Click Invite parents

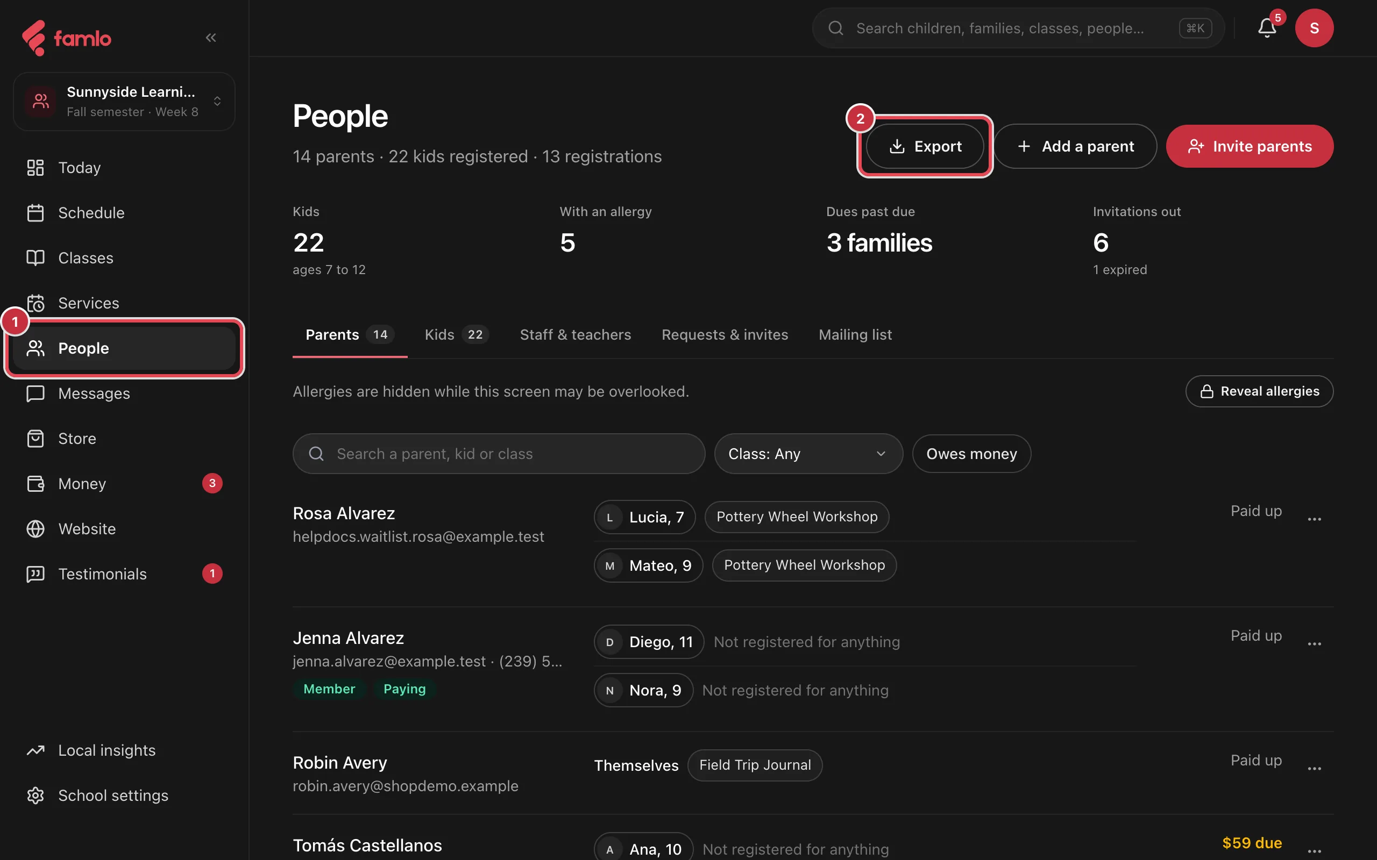(x=1250, y=146)
